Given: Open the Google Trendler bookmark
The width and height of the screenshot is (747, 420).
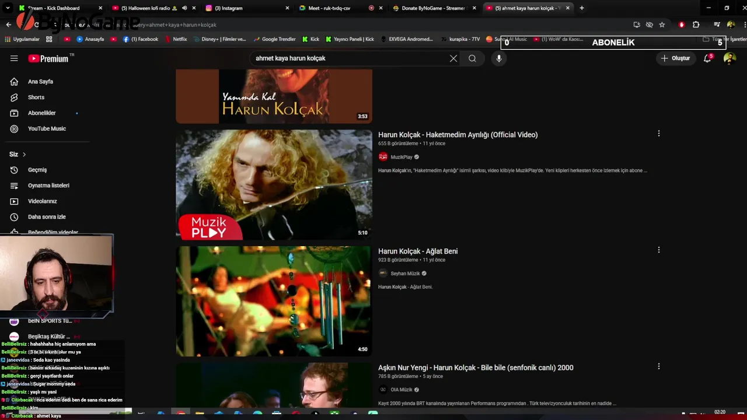Looking at the screenshot, I should pyautogui.click(x=274, y=39).
